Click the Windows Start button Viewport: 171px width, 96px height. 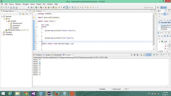(3, 94)
